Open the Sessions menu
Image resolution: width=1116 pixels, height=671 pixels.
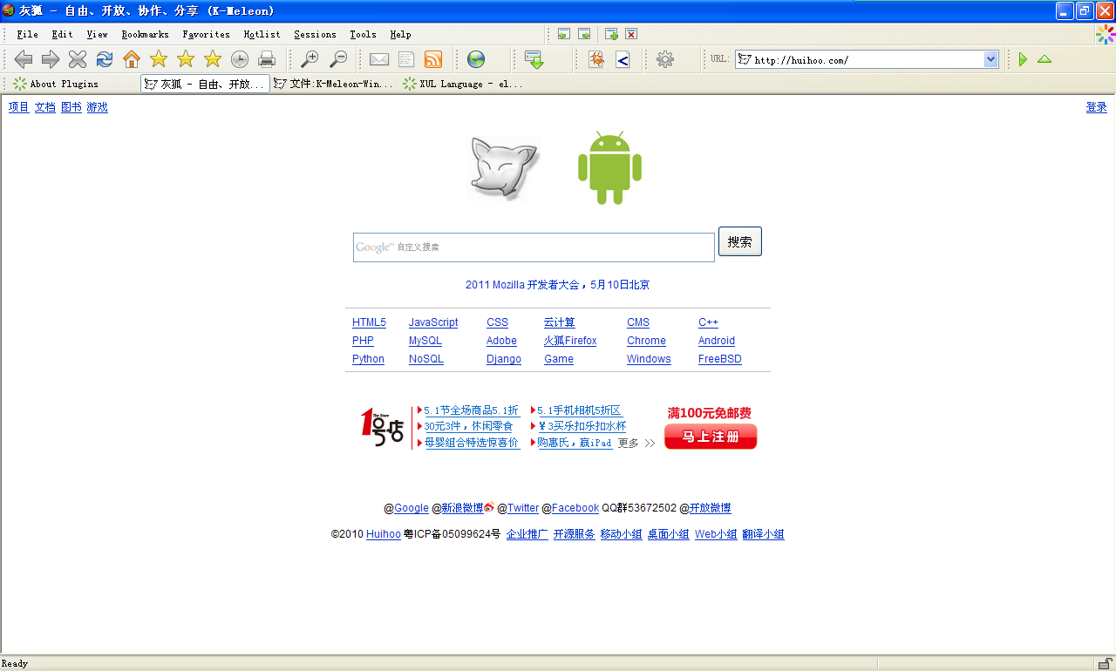click(x=315, y=34)
